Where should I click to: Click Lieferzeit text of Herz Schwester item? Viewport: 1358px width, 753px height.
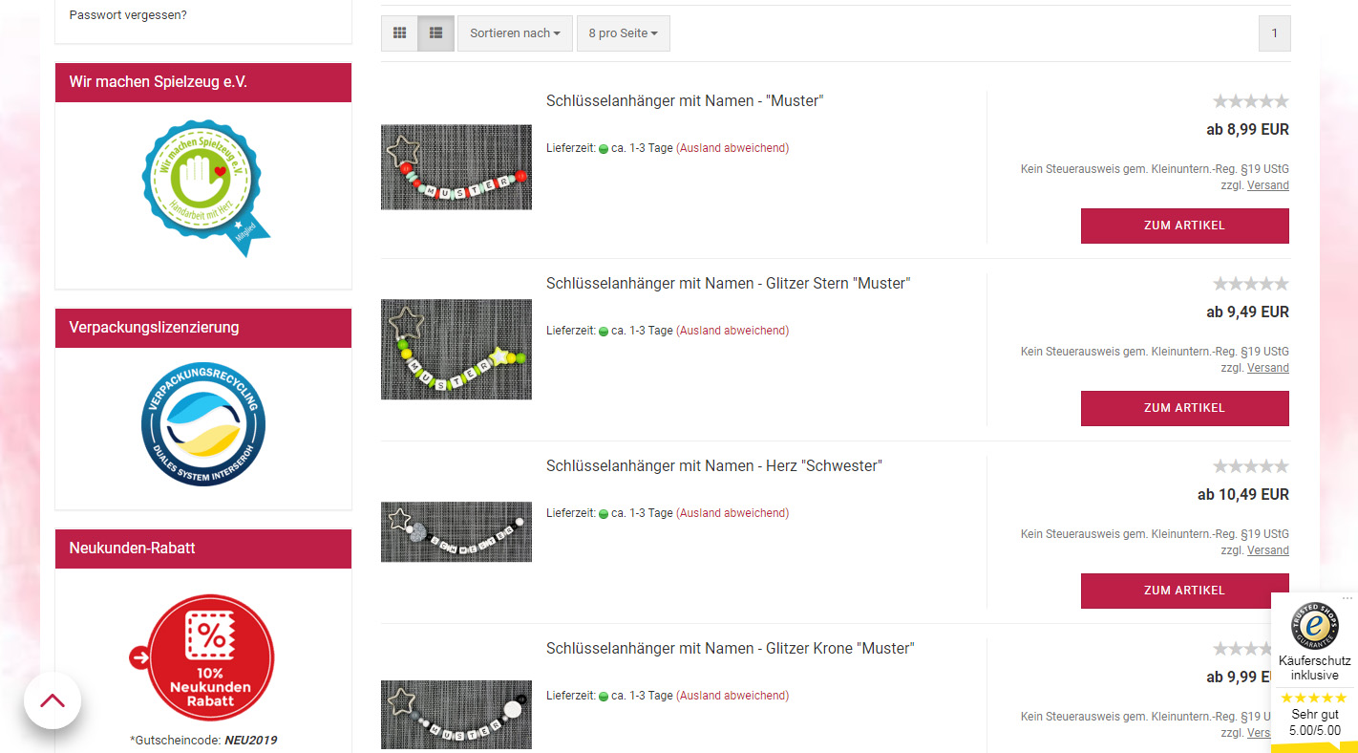[x=668, y=513]
